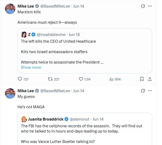The image size is (162, 145).
Task: Open the @atensnut handle link
Action: click(80, 119)
